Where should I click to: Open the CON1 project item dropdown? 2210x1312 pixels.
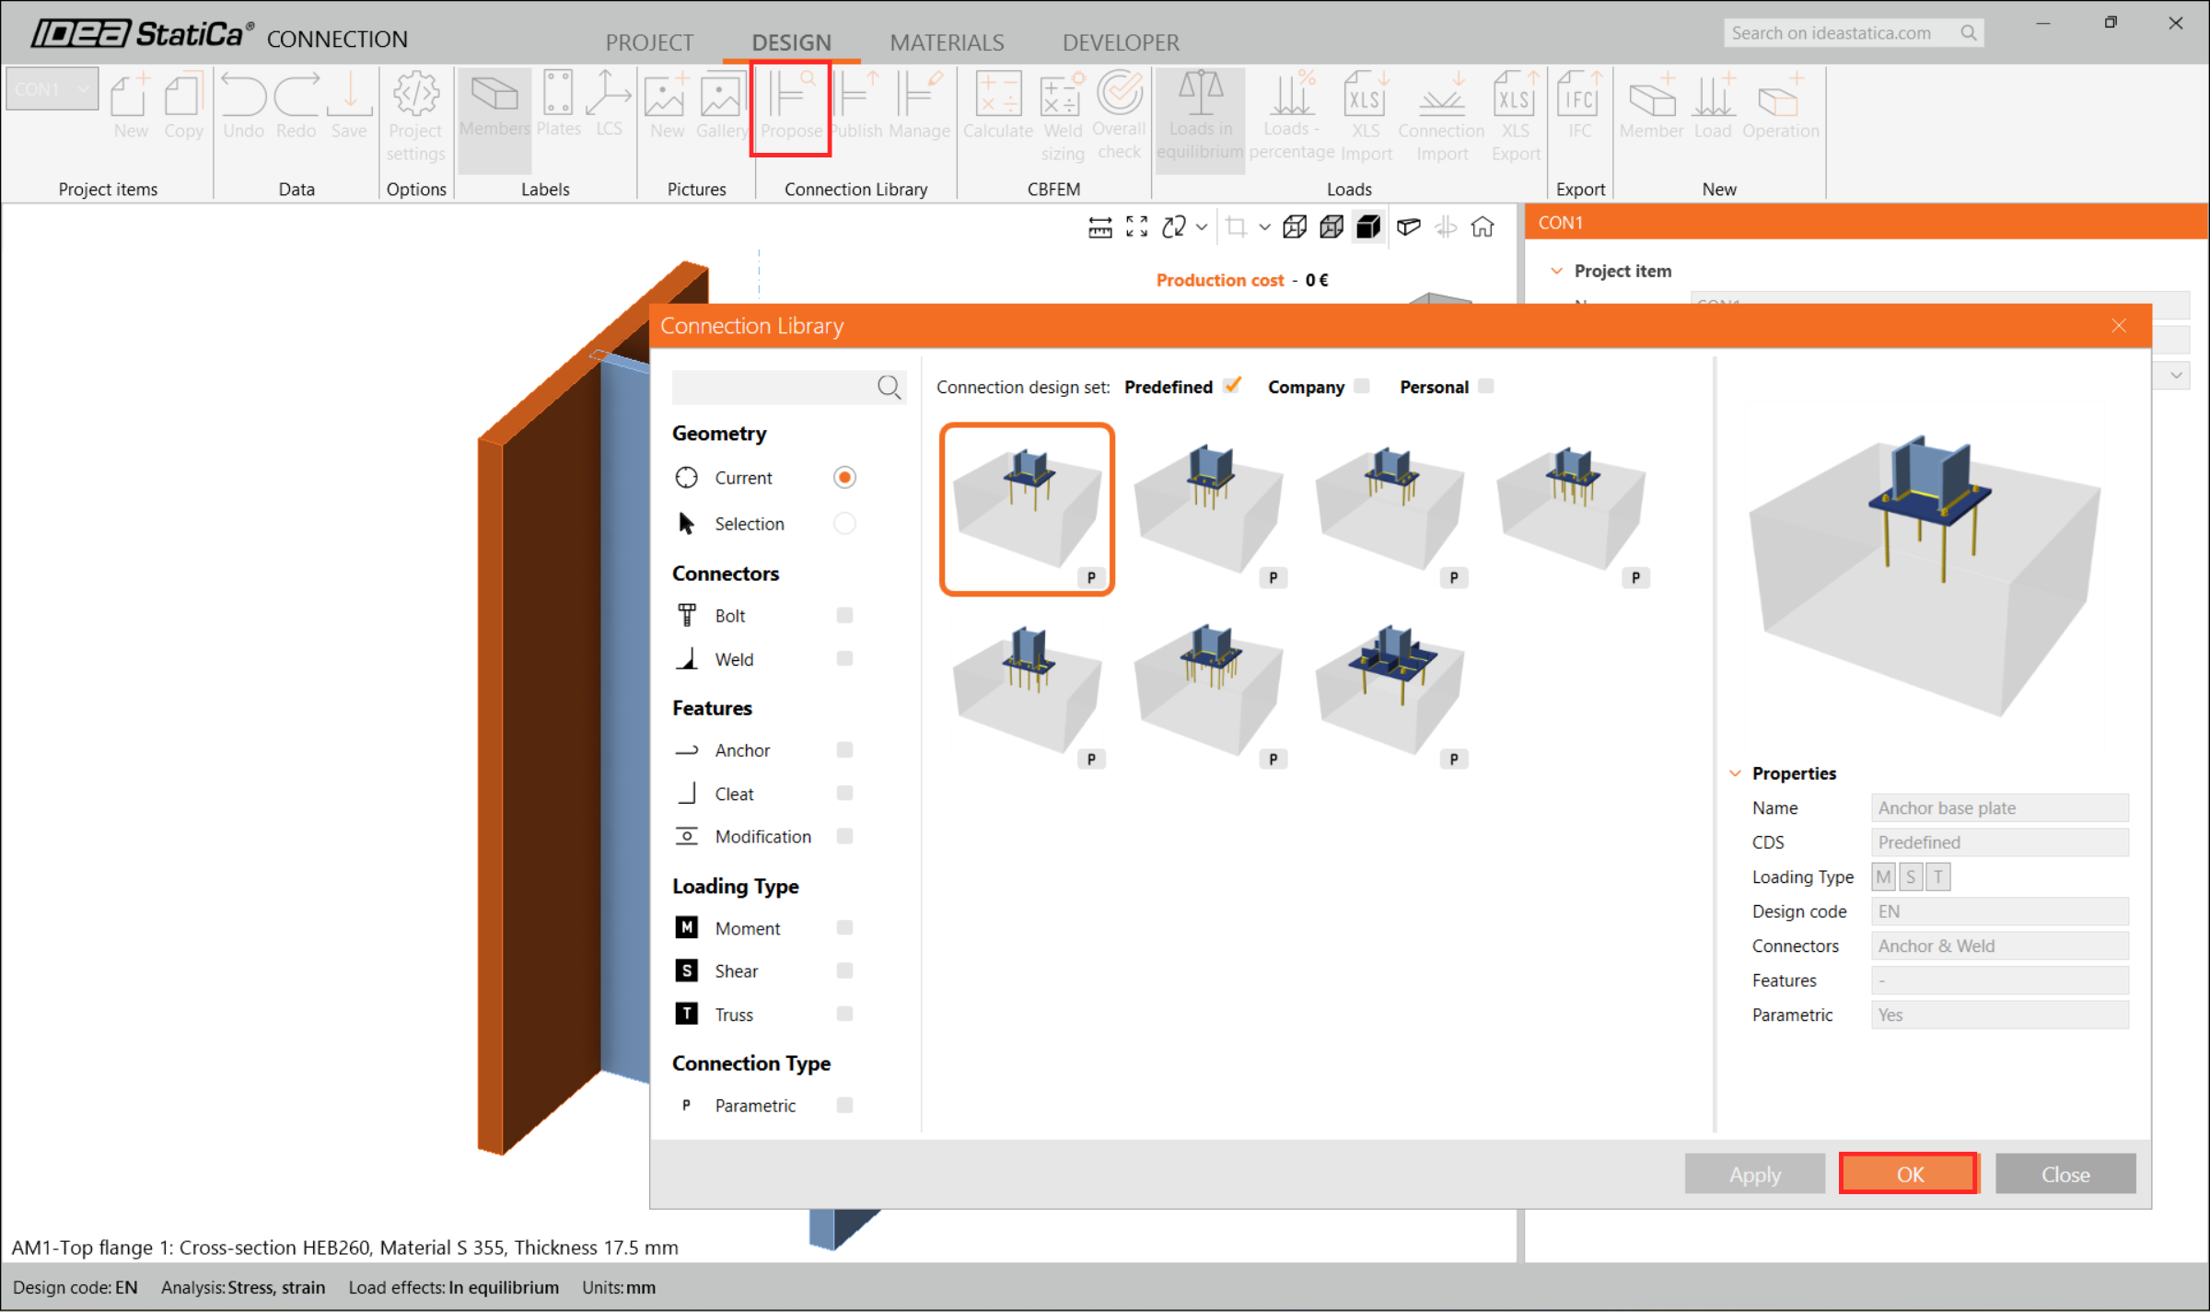(52, 89)
